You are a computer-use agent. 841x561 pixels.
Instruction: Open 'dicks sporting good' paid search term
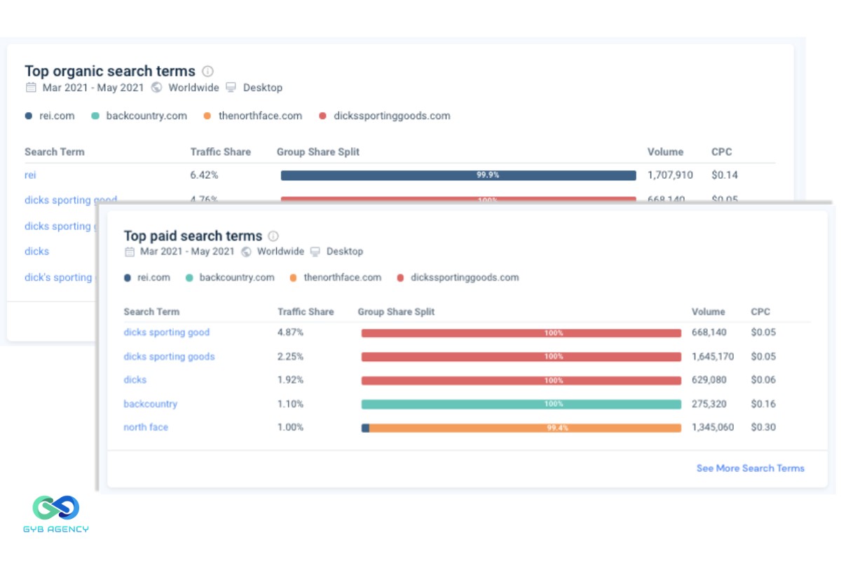click(x=167, y=332)
